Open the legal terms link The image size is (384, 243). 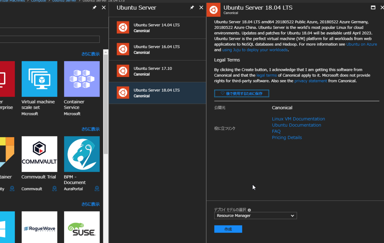pyautogui.click(x=267, y=75)
